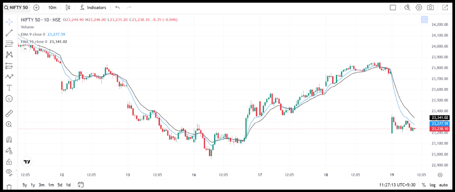Open timezone menu at 11:27:13 UTC+5:30
Image resolution: width=455 pixels, height=192 pixels.
pos(397,185)
